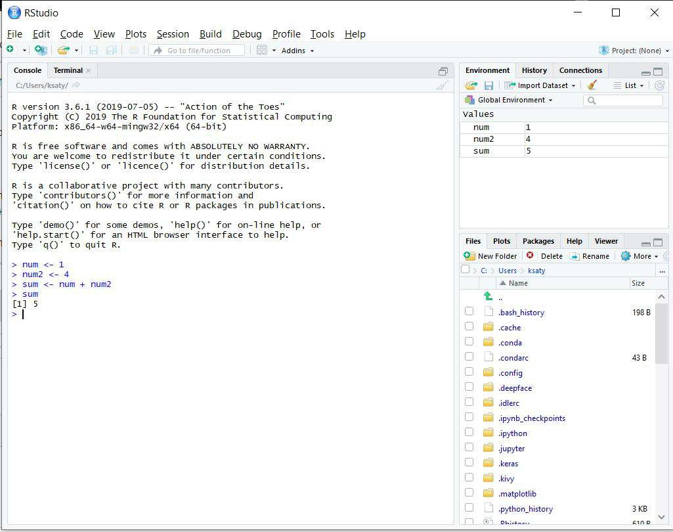This screenshot has width=673, height=532.
Task: Maximize the Files pane
Action: click(658, 242)
